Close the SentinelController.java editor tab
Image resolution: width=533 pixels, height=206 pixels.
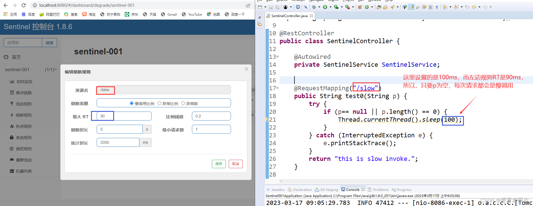[311, 16]
